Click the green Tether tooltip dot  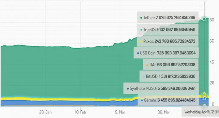pos(141,18)
